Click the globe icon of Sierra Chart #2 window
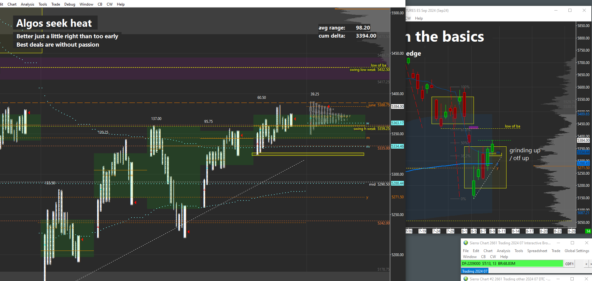Viewport: 592px width, 281px height. [465, 279]
